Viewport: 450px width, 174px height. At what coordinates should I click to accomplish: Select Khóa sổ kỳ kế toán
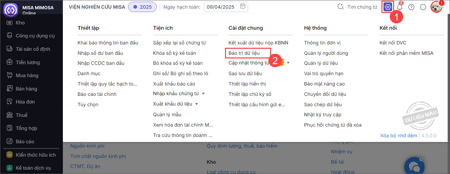pos(175,53)
